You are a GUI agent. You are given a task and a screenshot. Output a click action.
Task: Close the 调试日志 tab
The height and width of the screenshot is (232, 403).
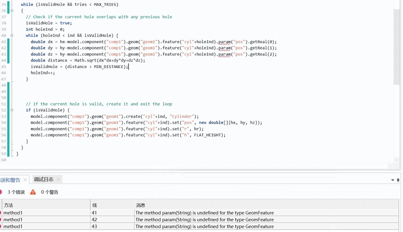pyautogui.click(x=58, y=179)
